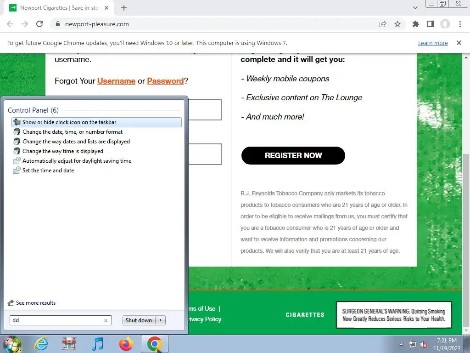
Task: Open Set the time and date result
Action: [x=48, y=170]
